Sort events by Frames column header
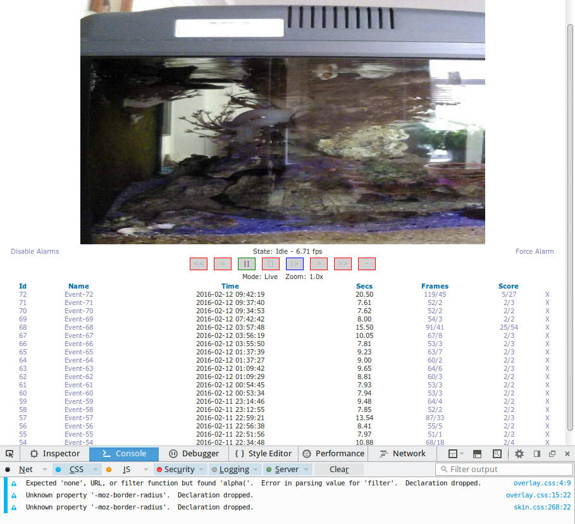575x524 pixels. 435,286
